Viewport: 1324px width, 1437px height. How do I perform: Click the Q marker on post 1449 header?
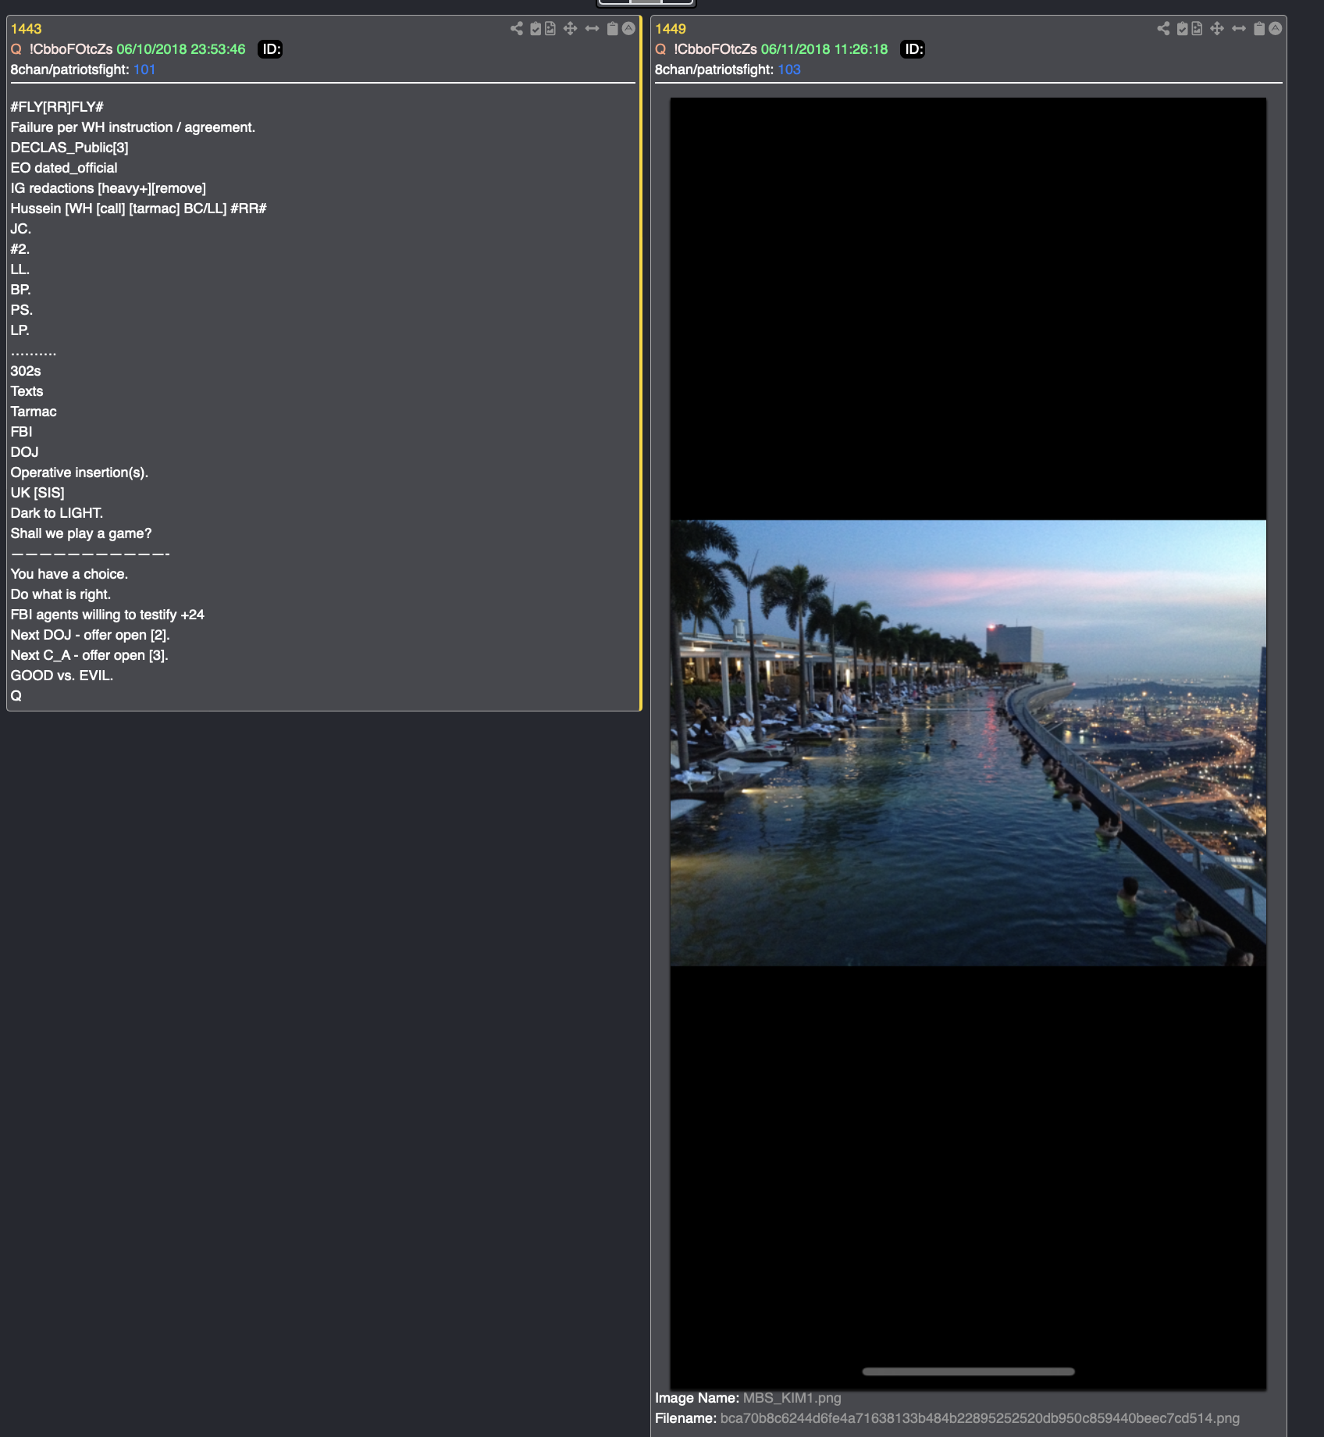tap(660, 49)
